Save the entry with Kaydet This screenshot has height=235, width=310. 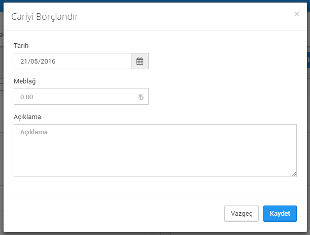(x=280, y=214)
